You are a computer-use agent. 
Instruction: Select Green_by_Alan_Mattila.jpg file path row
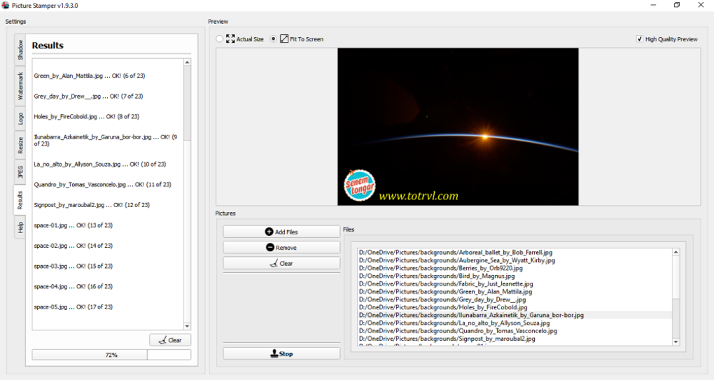click(515, 291)
